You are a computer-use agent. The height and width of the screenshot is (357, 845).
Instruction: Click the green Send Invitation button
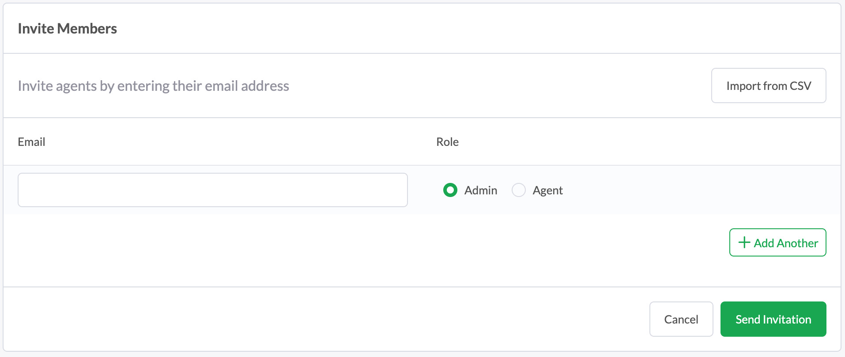click(773, 319)
